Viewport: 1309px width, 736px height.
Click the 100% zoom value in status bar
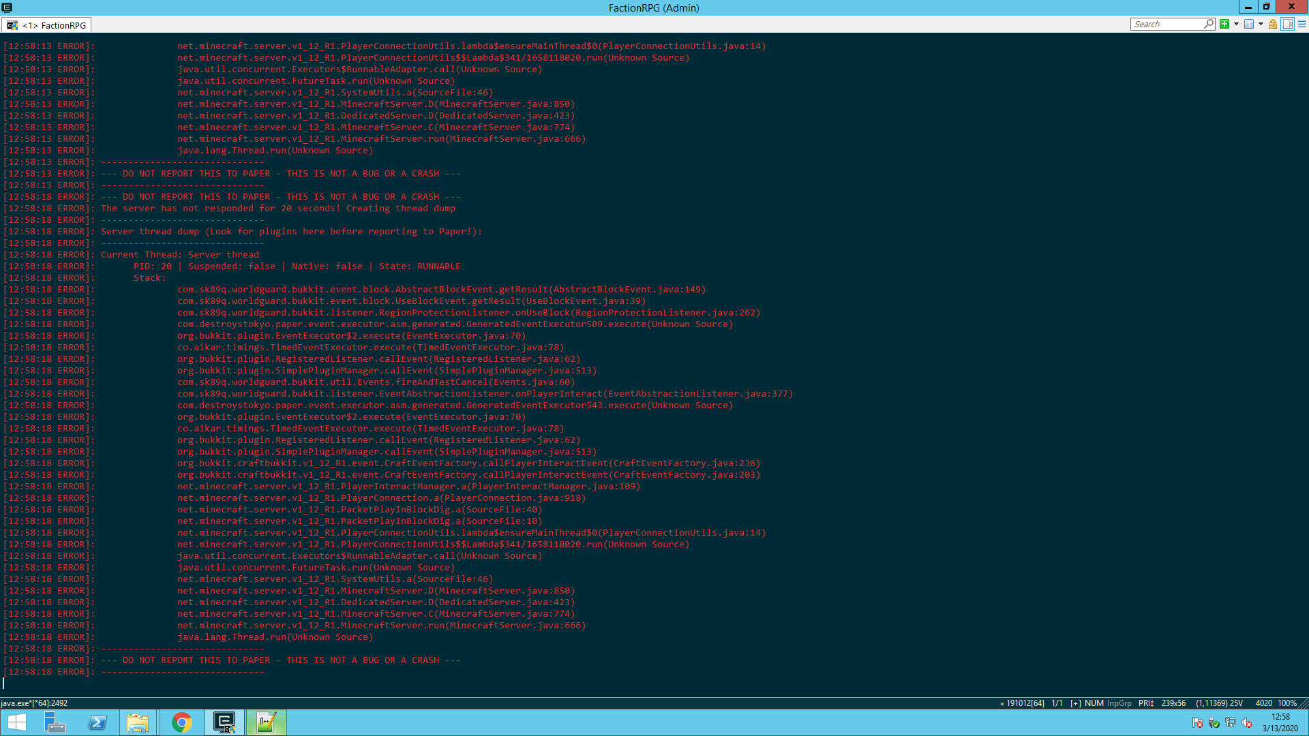coord(1287,703)
